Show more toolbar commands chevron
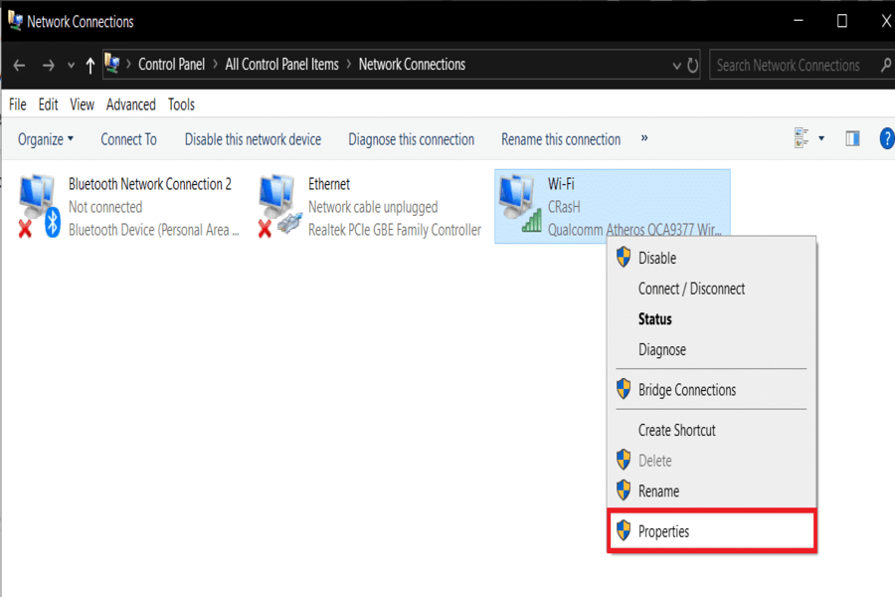Image resolution: width=895 pixels, height=597 pixels. point(644,138)
